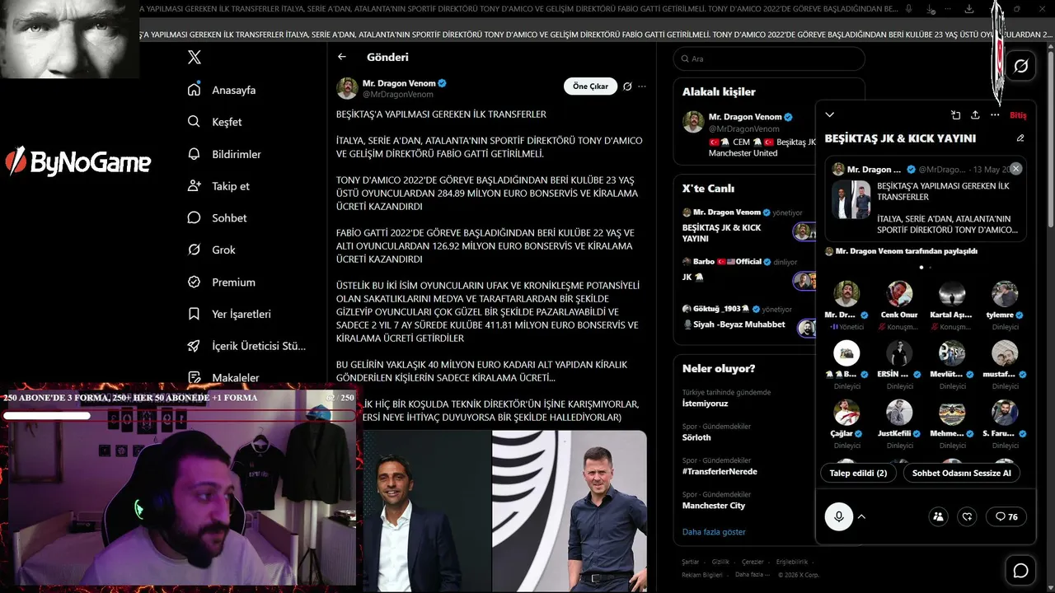Edit the space title with pencil icon
The width and height of the screenshot is (1055, 593).
tap(1020, 138)
